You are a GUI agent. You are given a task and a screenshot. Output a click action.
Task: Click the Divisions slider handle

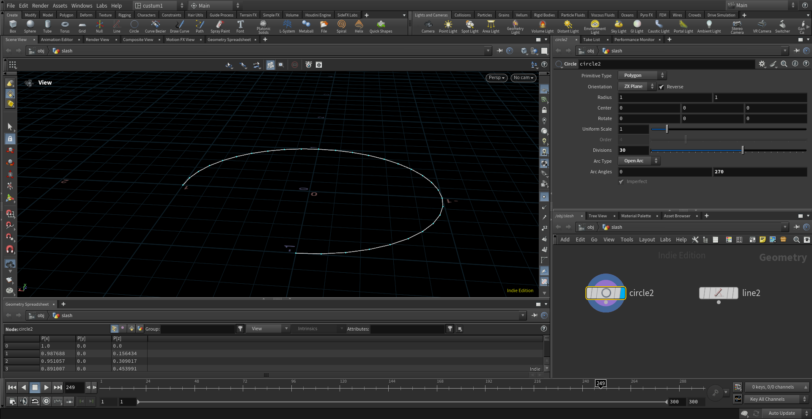pos(743,151)
